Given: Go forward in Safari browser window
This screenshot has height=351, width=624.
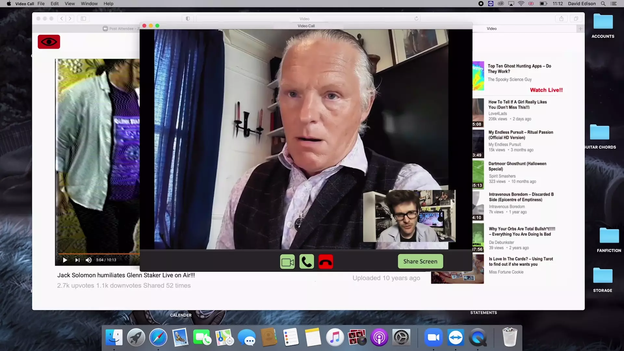Looking at the screenshot, I should (x=70, y=19).
